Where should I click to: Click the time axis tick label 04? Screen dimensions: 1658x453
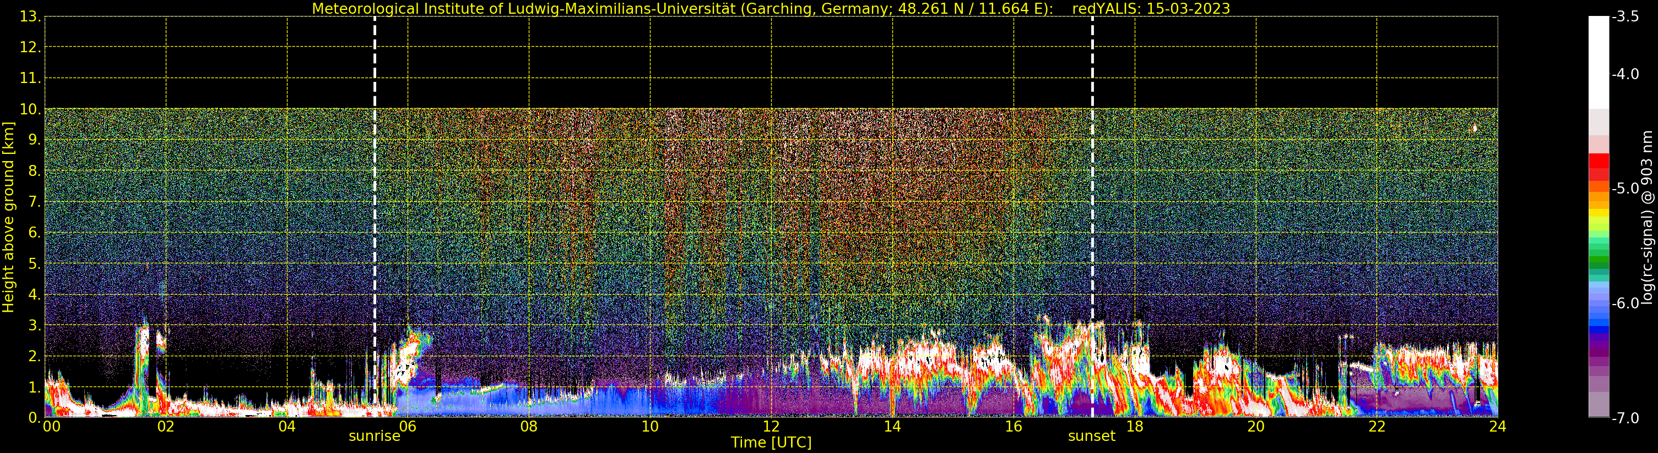[x=286, y=427]
